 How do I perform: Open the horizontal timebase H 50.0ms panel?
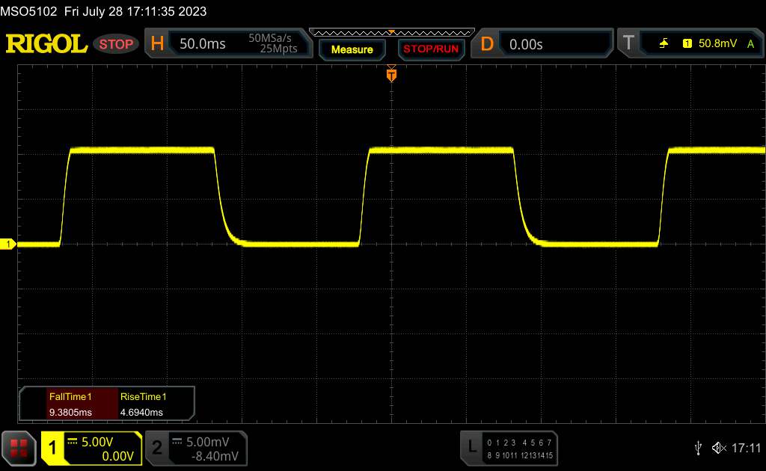pos(228,43)
